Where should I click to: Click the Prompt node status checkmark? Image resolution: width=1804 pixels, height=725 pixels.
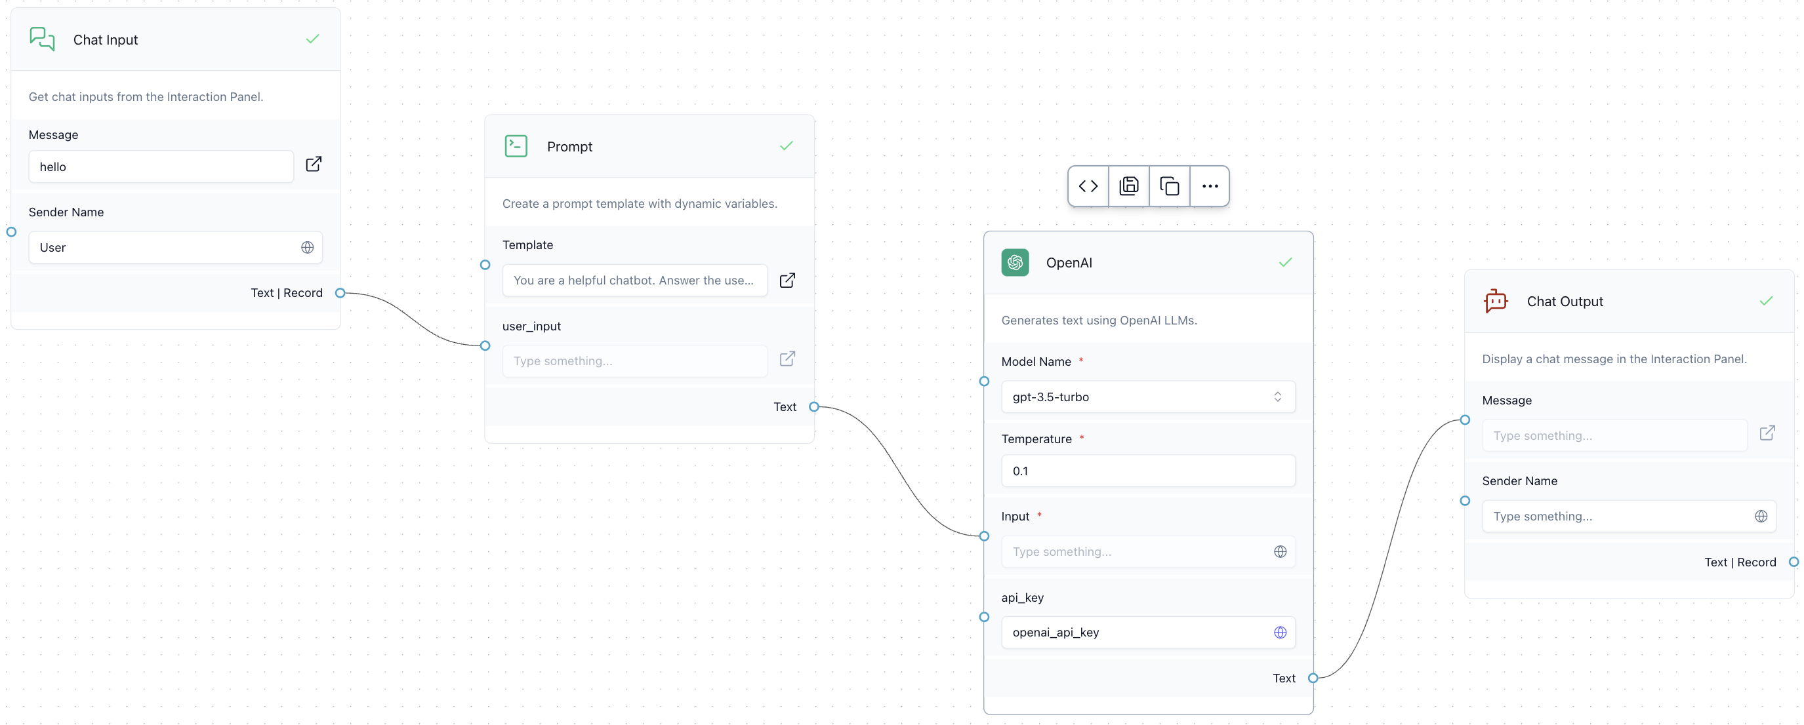(x=787, y=146)
